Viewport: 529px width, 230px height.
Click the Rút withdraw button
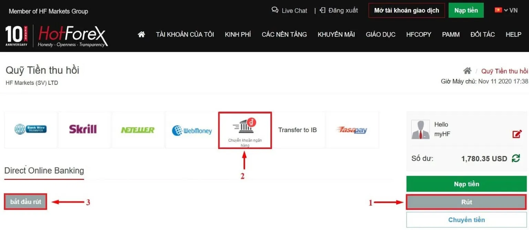coord(466,202)
